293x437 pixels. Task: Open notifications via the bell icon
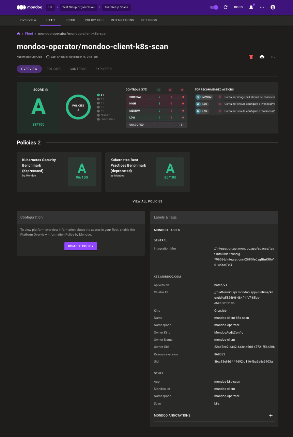click(251, 7)
